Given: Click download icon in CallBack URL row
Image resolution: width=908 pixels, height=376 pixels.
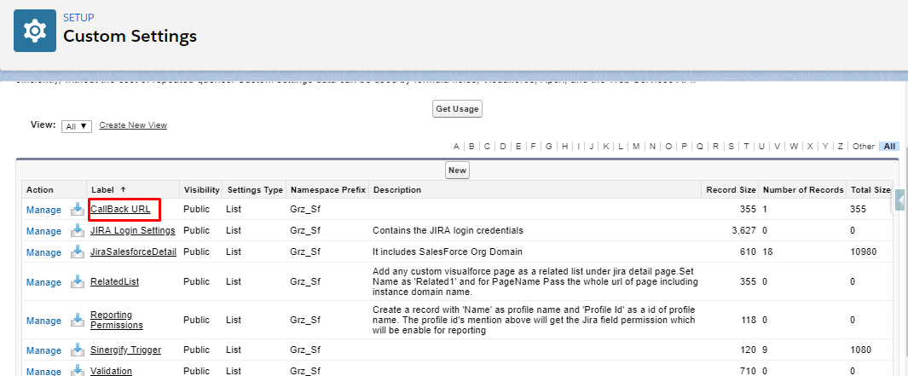Looking at the screenshot, I should click(x=78, y=209).
